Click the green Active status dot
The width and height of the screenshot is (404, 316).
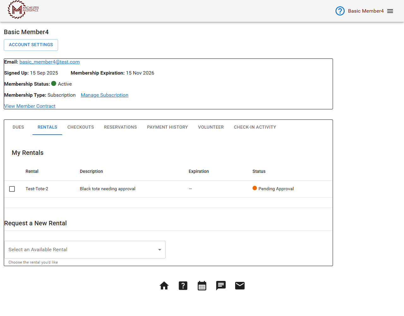[x=54, y=84]
